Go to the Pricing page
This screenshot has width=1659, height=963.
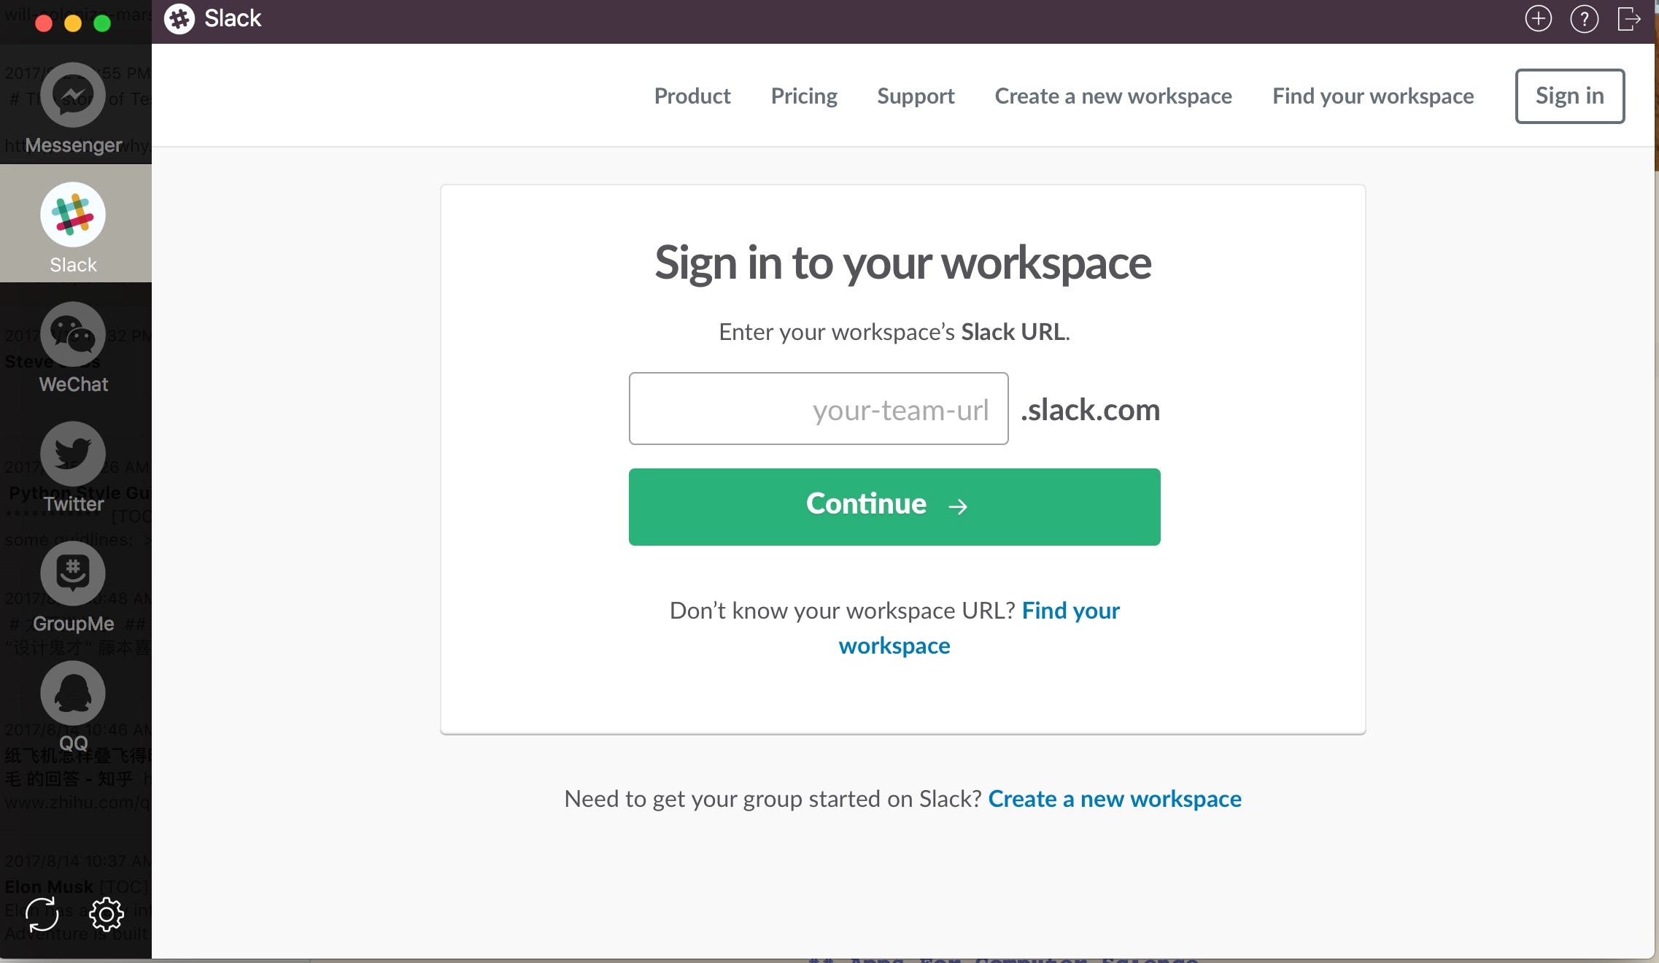pos(804,96)
